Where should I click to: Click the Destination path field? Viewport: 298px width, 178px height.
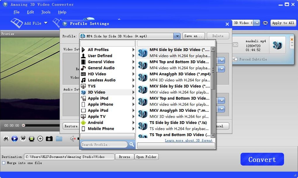coord(69,157)
